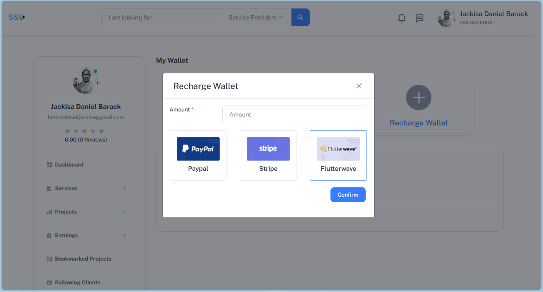
Task: Open the messages chat icon
Action: click(x=419, y=18)
